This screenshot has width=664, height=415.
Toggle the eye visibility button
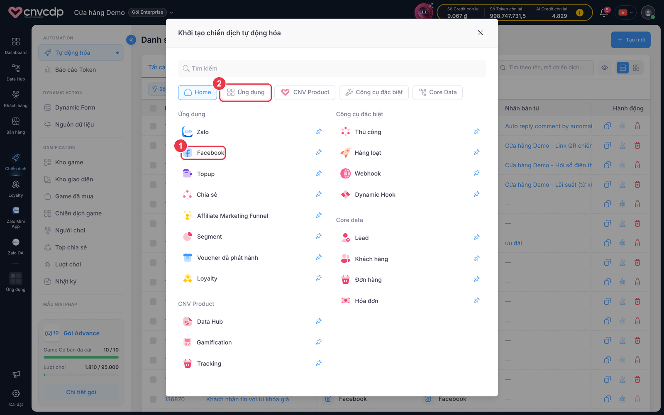(x=605, y=68)
